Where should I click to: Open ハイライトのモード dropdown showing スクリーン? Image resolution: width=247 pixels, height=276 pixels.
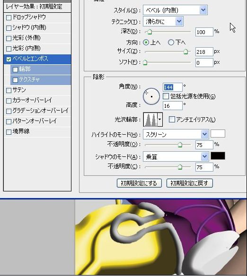click(176, 135)
